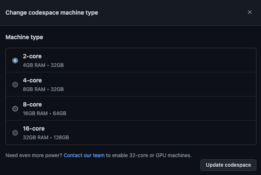Screen dimensions: 261x175
Task: Click the dialog title text
Action: tap(52, 13)
